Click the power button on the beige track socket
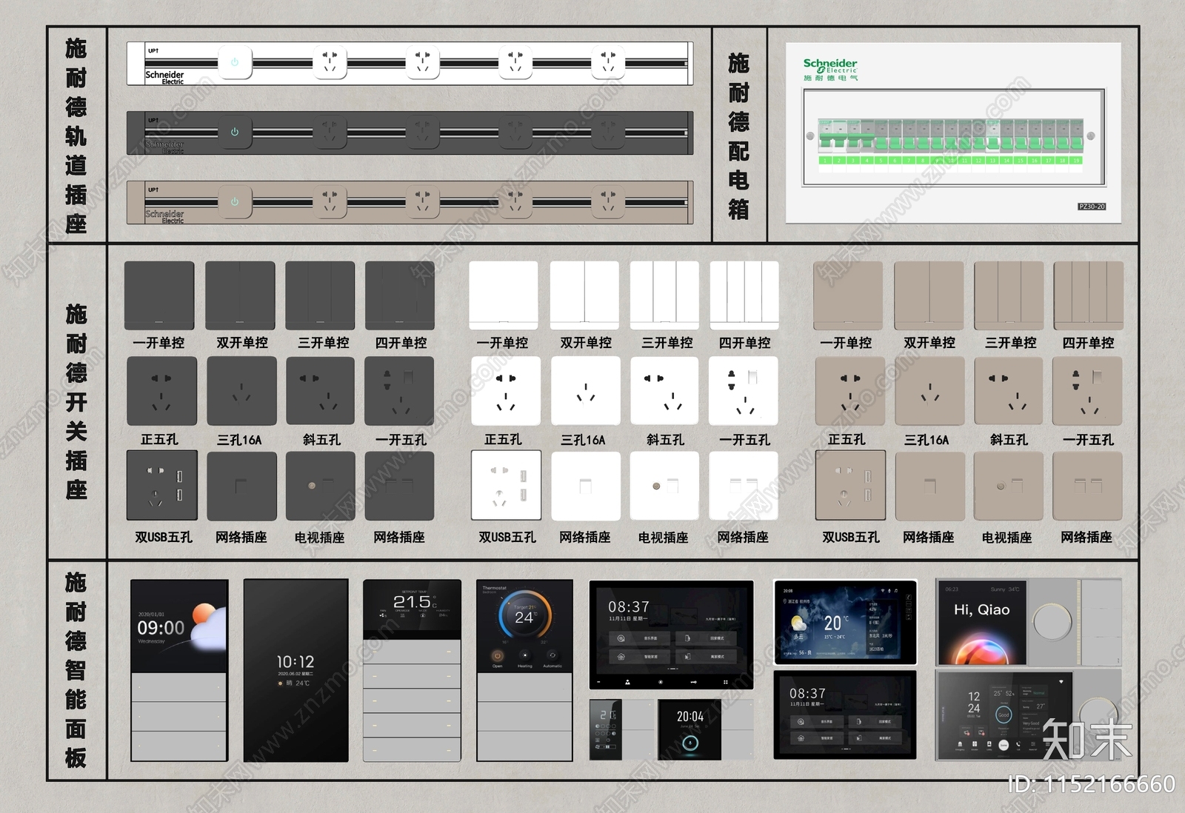The width and height of the screenshot is (1185, 813). [235, 201]
